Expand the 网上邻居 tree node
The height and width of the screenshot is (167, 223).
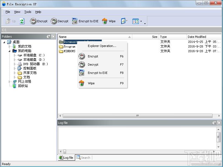pyautogui.click(x=9, y=82)
